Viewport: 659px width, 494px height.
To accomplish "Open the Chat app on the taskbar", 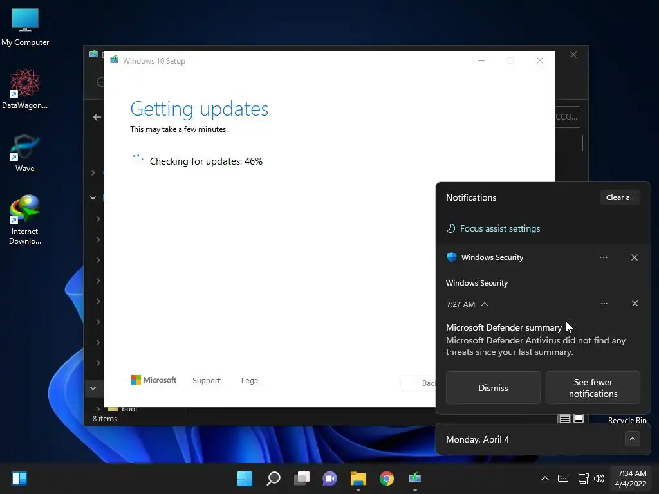I will (x=330, y=478).
